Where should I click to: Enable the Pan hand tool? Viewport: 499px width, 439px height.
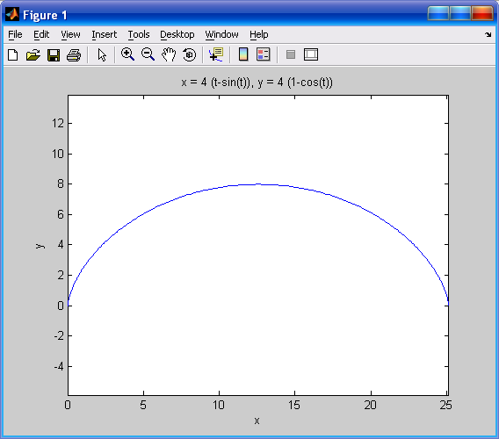pos(169,54)
